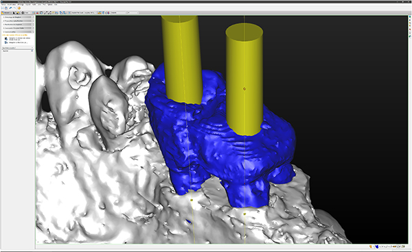Open the small dropdown next to the crosshair tool
This screenshot has width=412, height=252.
tap(28, 12)
